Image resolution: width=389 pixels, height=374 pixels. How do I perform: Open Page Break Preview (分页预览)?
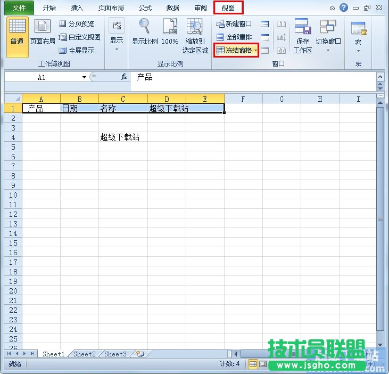click(x=77, y=24)
